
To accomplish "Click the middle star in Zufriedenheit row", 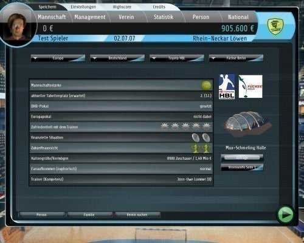I will coord(185,127).
